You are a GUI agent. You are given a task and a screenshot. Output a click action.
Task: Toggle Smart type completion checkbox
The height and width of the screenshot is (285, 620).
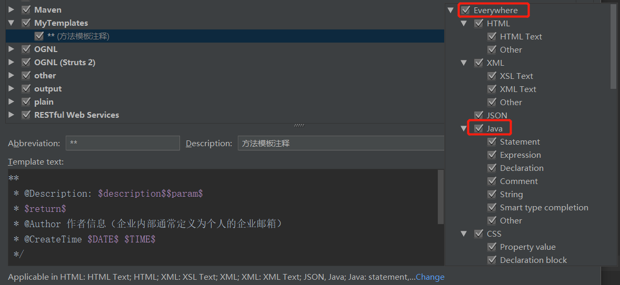point(492,208)
